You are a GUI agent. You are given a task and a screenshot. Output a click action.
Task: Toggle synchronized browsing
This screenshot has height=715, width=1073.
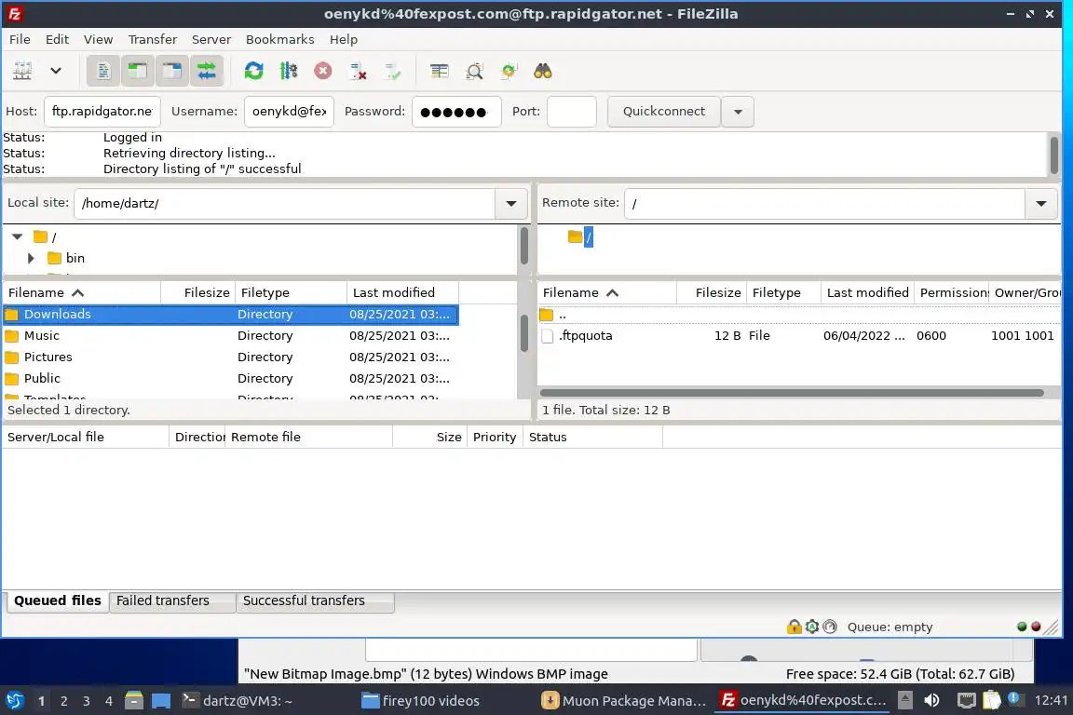point(509,71)
